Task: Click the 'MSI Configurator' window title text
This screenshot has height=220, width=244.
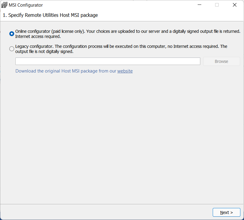Action: click(26, 5)
